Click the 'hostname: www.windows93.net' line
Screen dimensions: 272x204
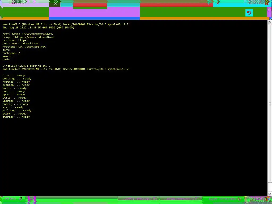pyautogui.click(x=24, y=47)
